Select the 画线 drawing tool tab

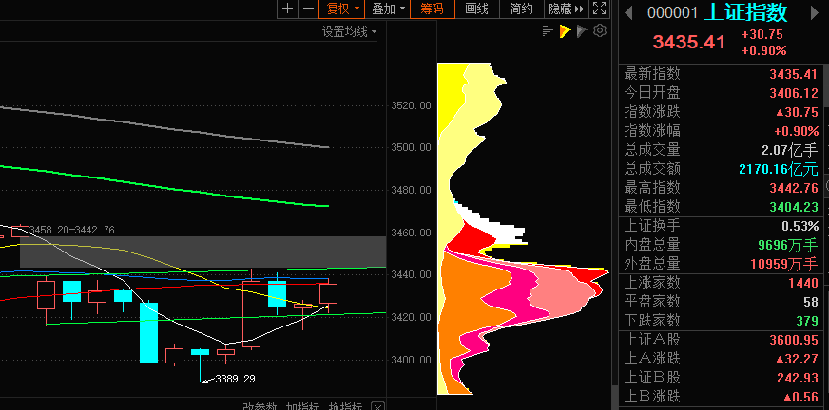tap(476, 9)
